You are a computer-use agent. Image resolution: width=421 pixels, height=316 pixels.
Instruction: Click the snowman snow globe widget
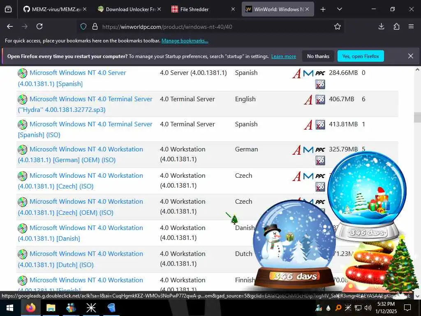tap(294, 244)
